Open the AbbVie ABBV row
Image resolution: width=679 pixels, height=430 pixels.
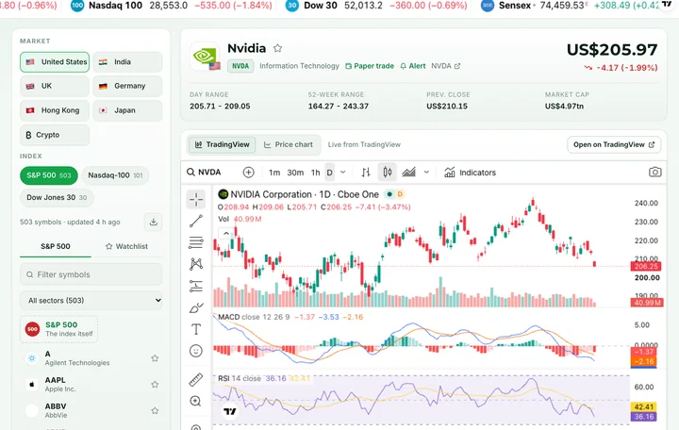pos(91,410)
